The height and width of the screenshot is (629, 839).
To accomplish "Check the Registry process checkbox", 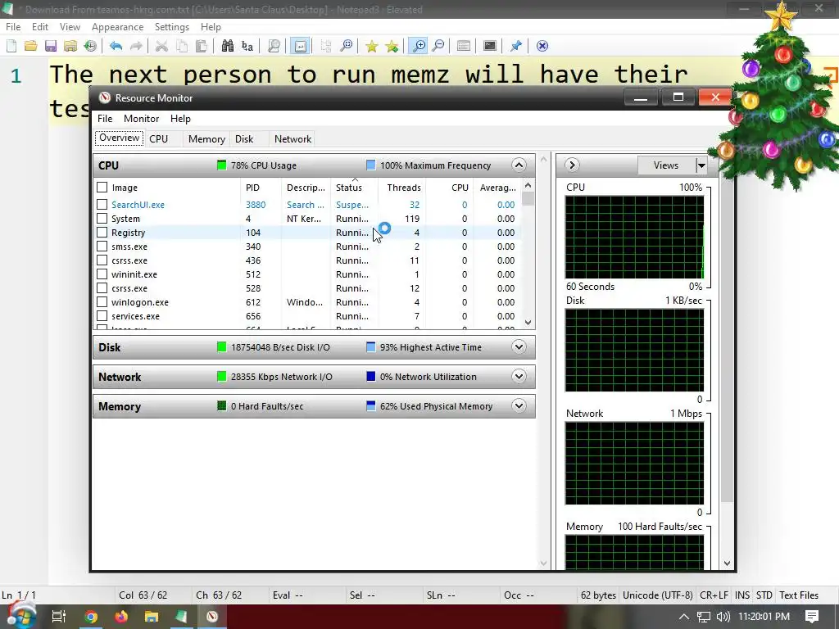I will (x=102, y=232).
